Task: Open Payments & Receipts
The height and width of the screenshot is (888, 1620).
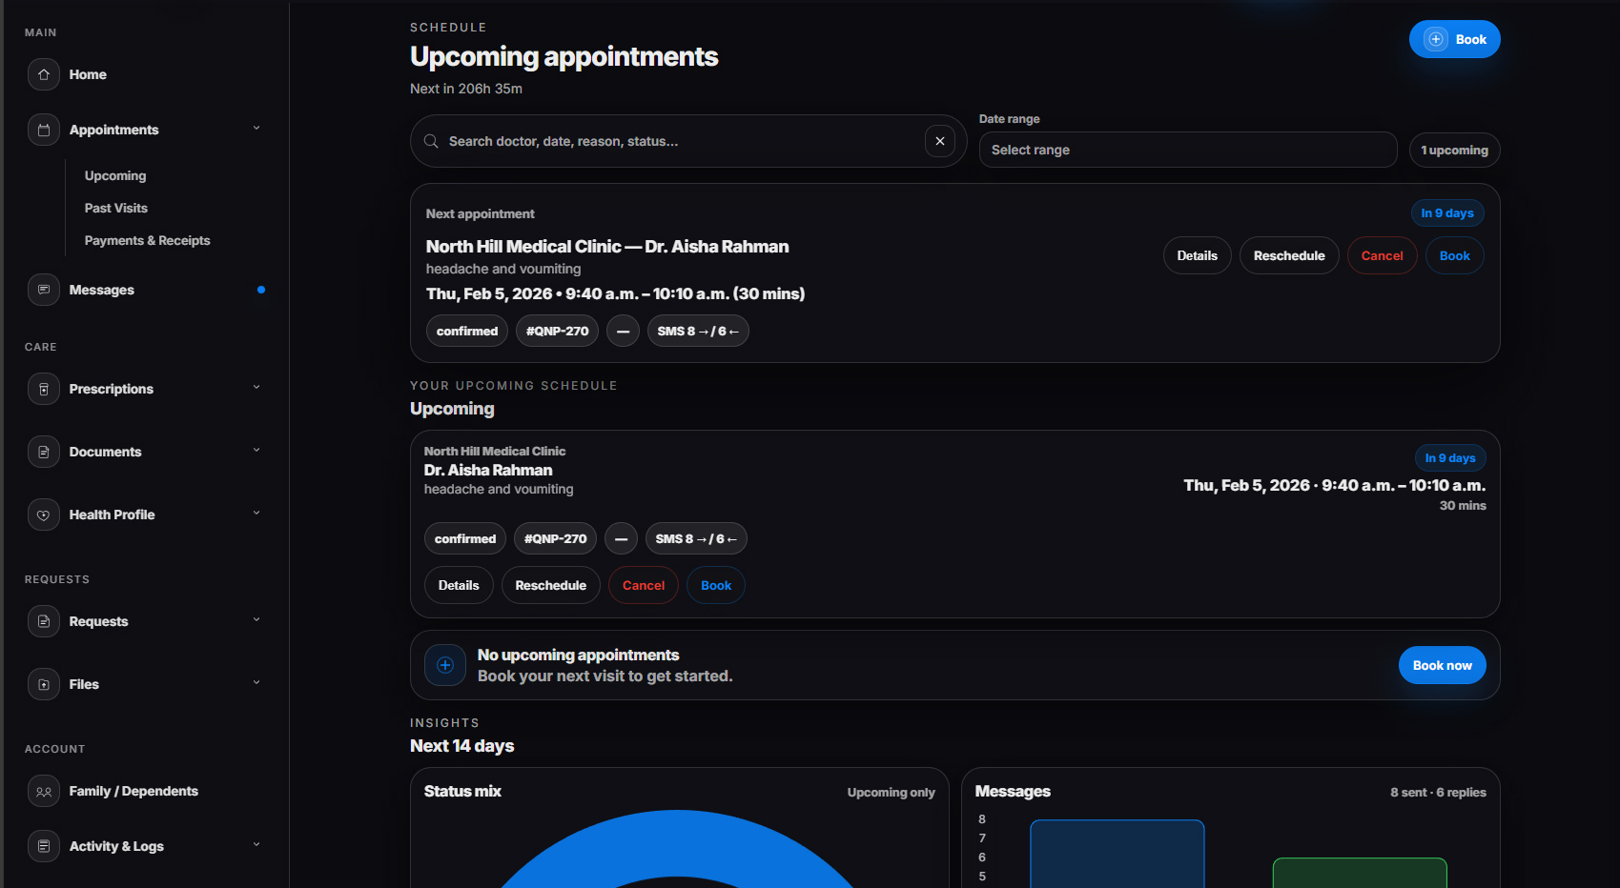Action: (147, 240)
